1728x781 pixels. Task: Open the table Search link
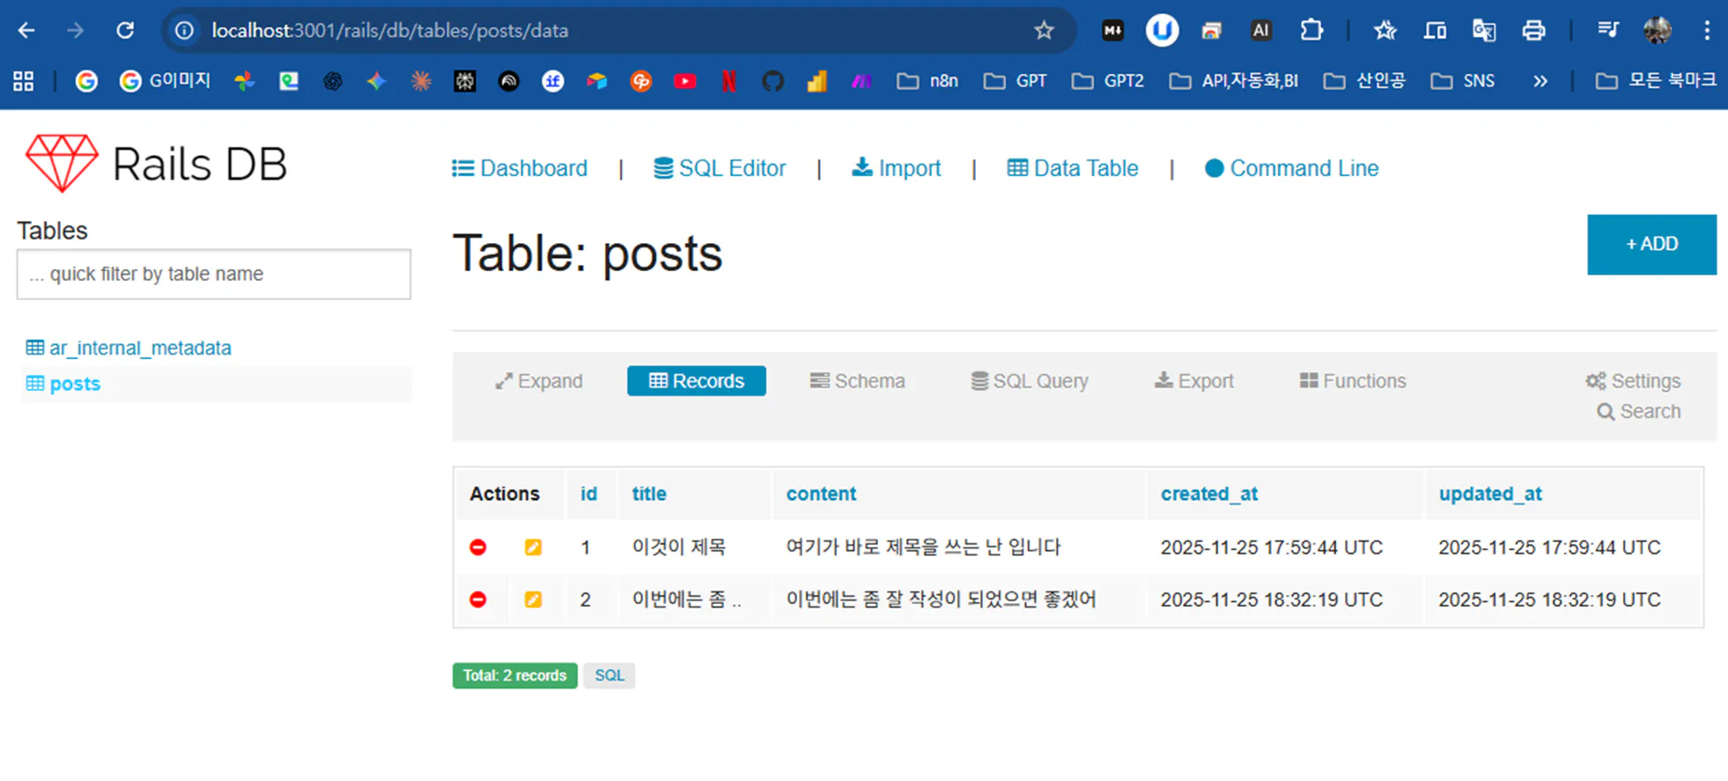(1638, 411)
